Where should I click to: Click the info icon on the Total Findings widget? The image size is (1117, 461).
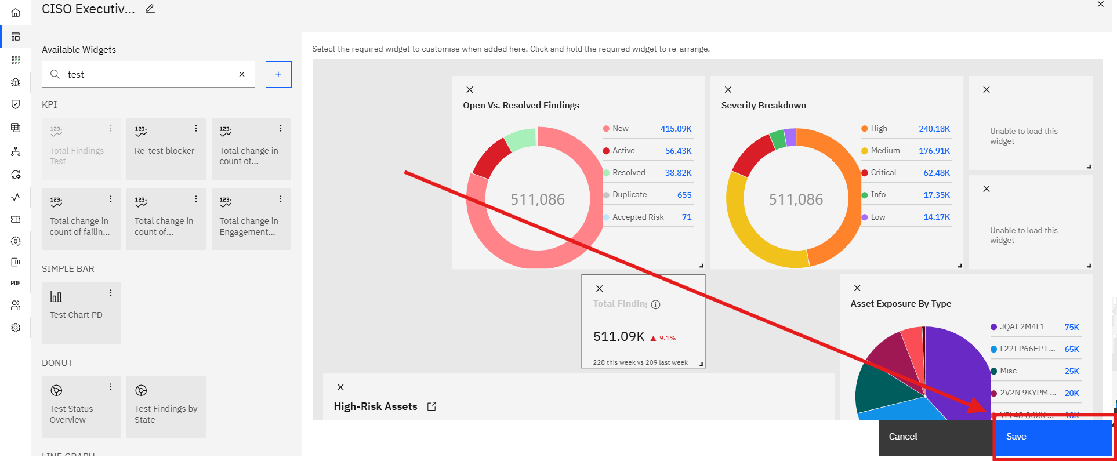[656, 304]
